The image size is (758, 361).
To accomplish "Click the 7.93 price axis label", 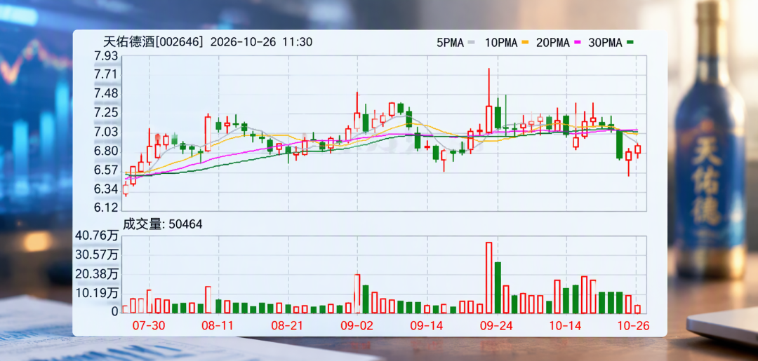I will click(106, 57).
